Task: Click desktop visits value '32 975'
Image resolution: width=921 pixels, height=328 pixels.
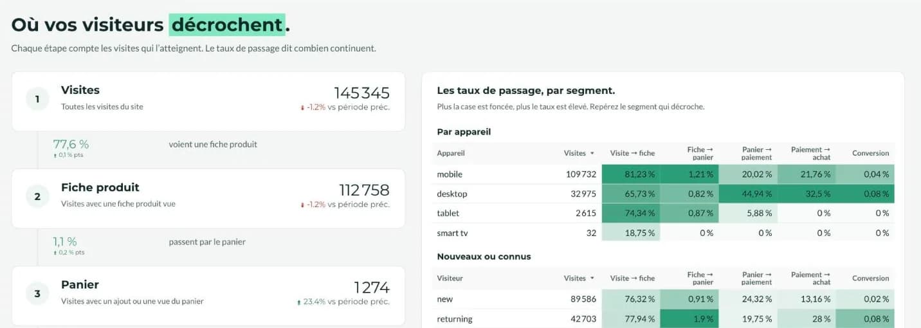Action: (583, 194)
